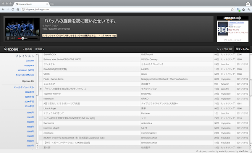Play Believe Your Smile/OPEN THE GATE row
The width and height of the screenshot is (252, 153).
click(x=144, y=60)
